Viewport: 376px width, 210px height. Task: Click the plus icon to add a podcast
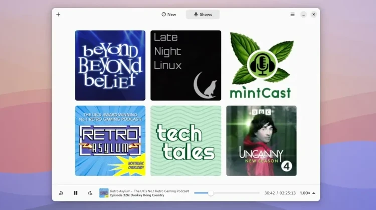(x=58, y=15)
